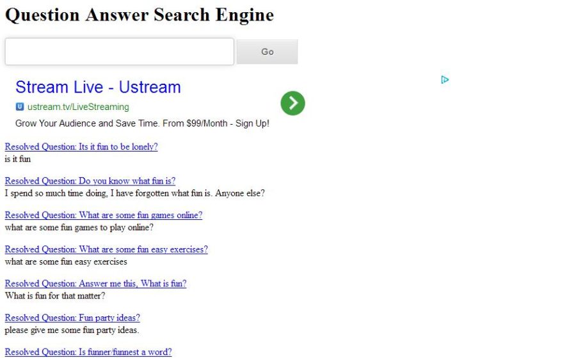Open ustream.tv/LiveStreaming ad URL
This screenshot has height=358, width=576.
point(78,107)
